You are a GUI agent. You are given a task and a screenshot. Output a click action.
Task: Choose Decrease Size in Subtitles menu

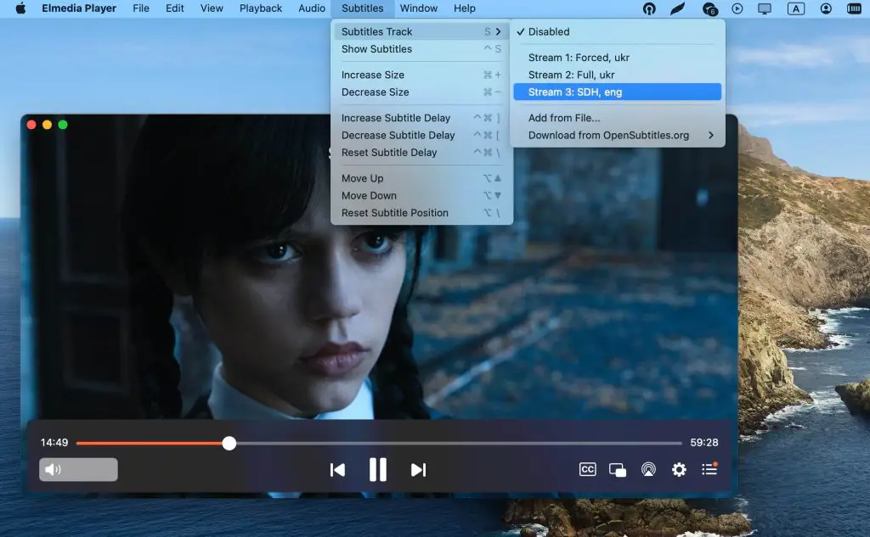click(421, 92)
